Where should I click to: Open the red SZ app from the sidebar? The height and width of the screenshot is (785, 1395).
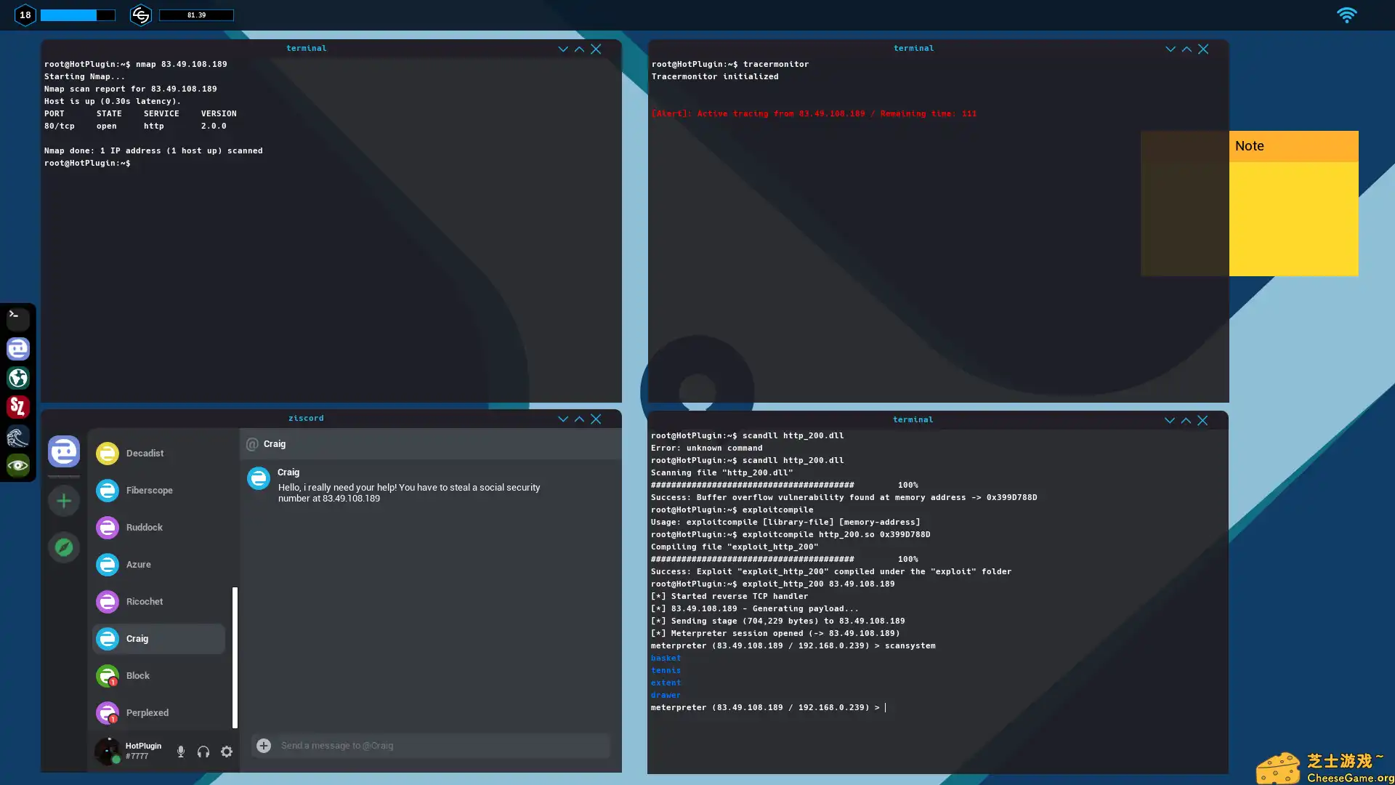pyautogui.click(x=18, y=406)
